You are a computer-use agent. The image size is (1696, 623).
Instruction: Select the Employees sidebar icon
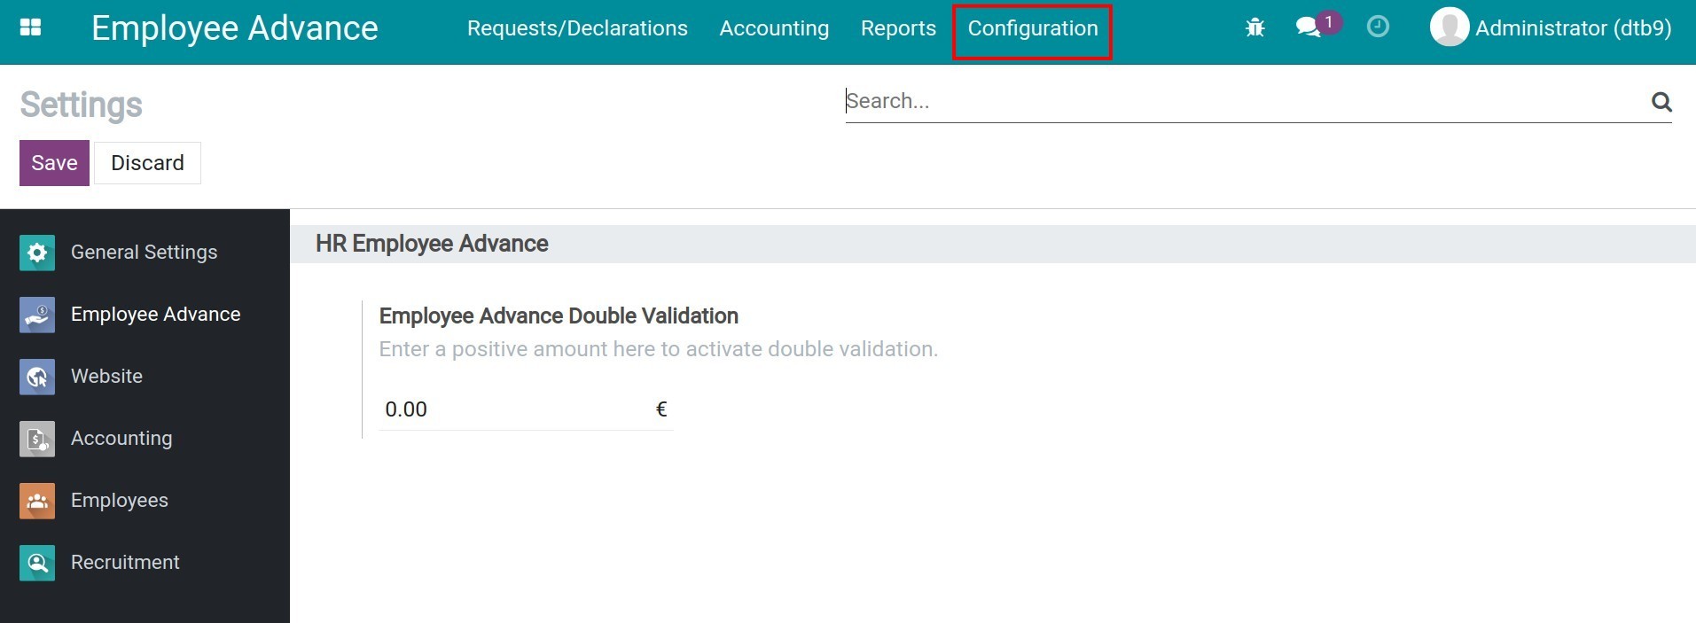click(x=37, y=501)
